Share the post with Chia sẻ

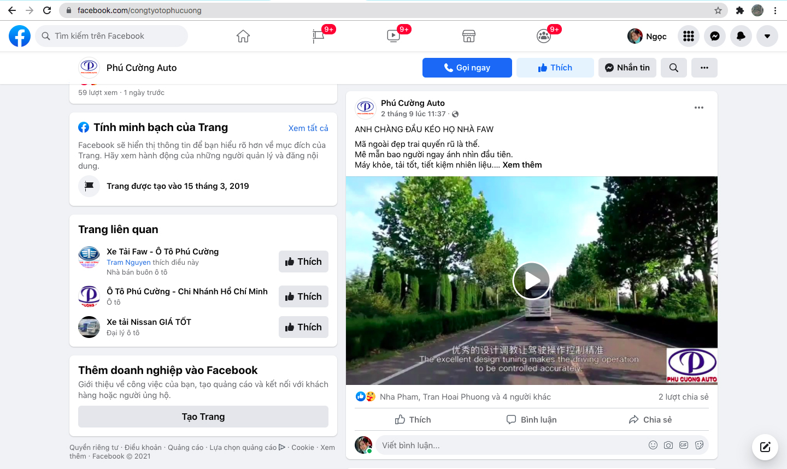click(650, 419)
